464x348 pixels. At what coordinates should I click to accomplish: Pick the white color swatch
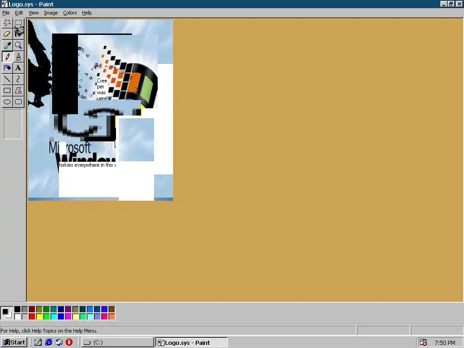[x=18, y=317]
